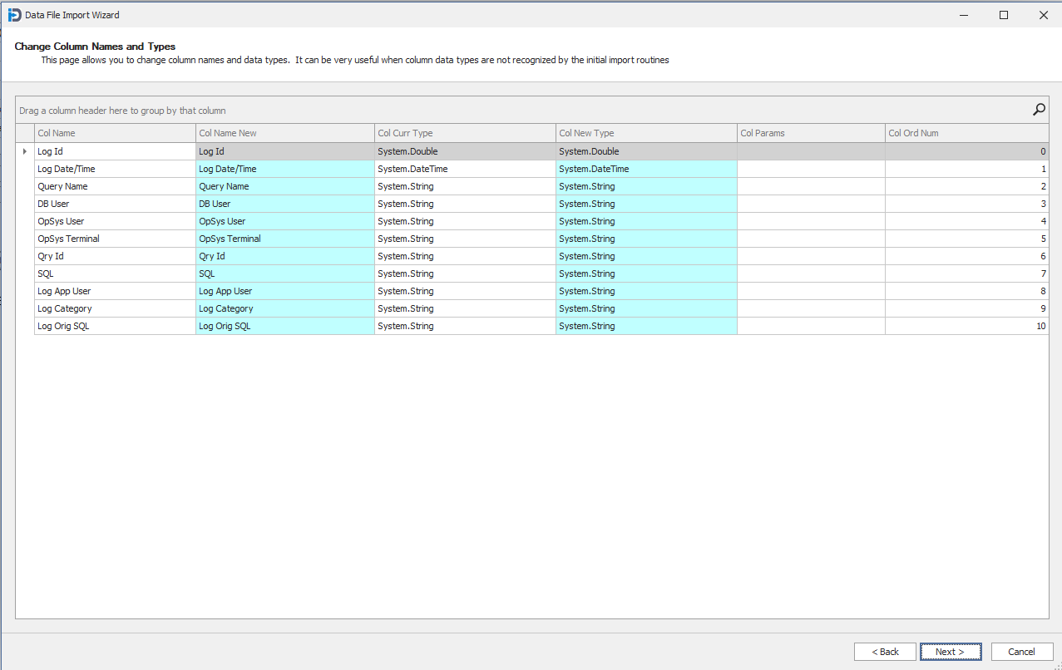Select the row indicator arrow for Log Id
Viewport: 1062px width, 670px height.
25,151
